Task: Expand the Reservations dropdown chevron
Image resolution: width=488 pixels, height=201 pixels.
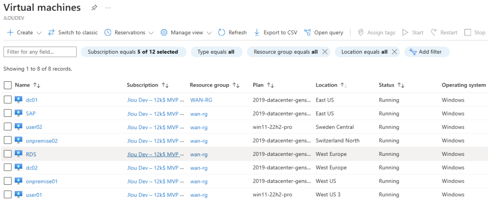Action: coord(151,33)
